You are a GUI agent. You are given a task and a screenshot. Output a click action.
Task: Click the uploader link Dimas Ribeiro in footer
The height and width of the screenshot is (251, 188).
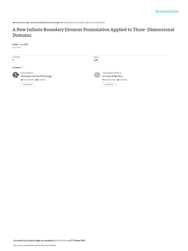(61, 240)
